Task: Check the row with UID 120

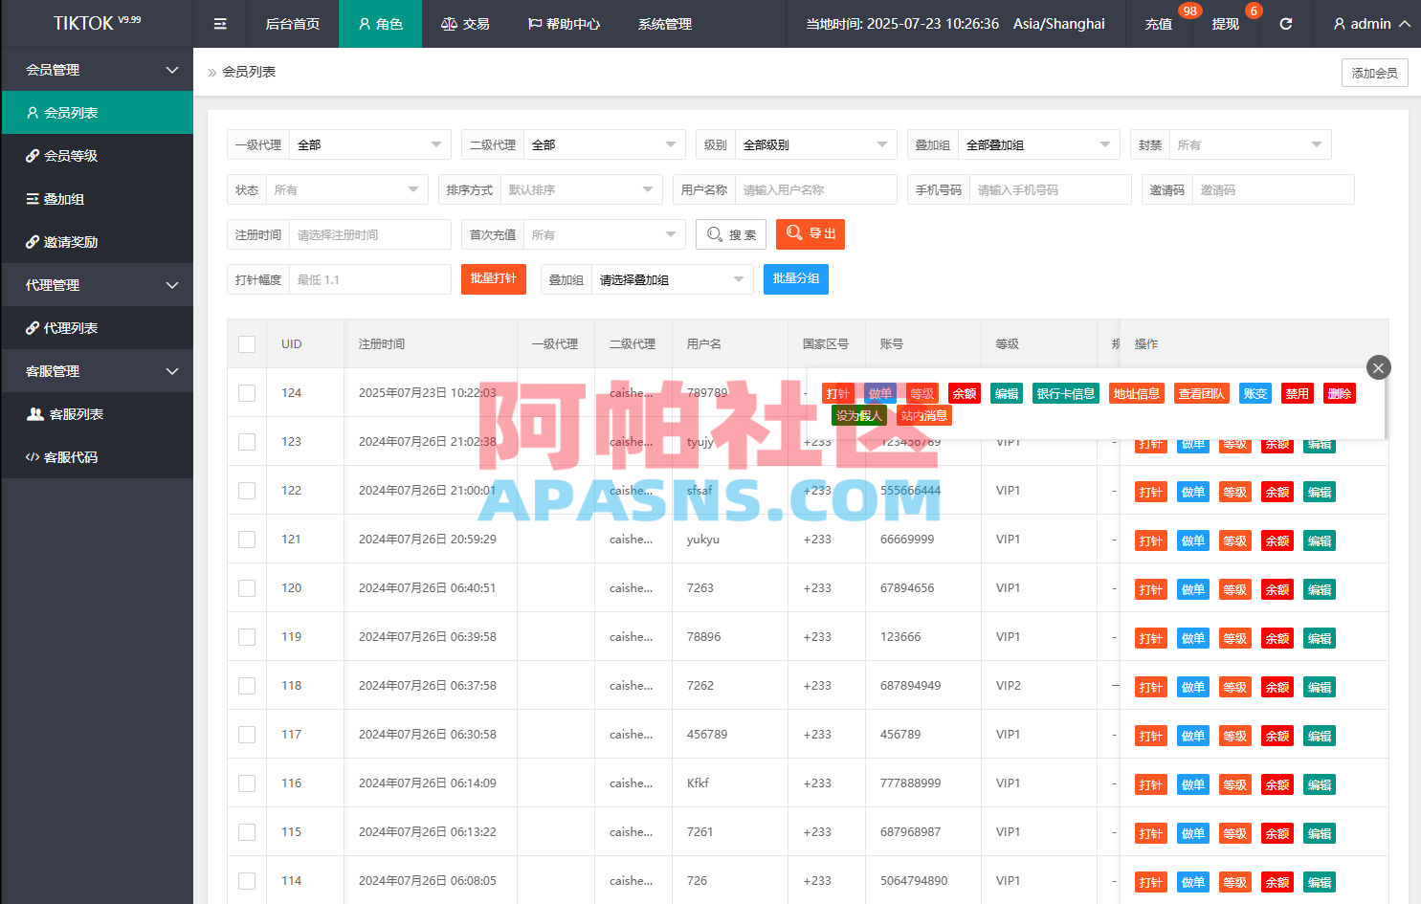Action: coord(247,588)
